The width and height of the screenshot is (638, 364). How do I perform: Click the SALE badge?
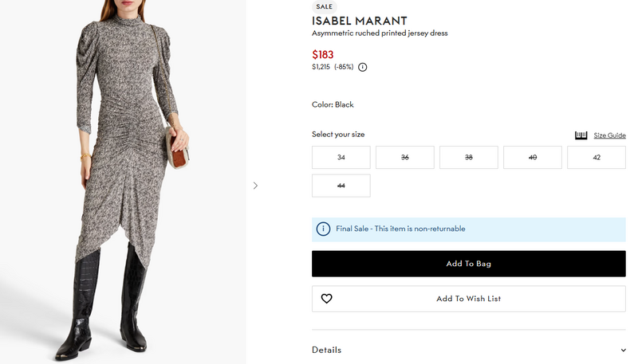pyautogui.click(x=325, y=6)
